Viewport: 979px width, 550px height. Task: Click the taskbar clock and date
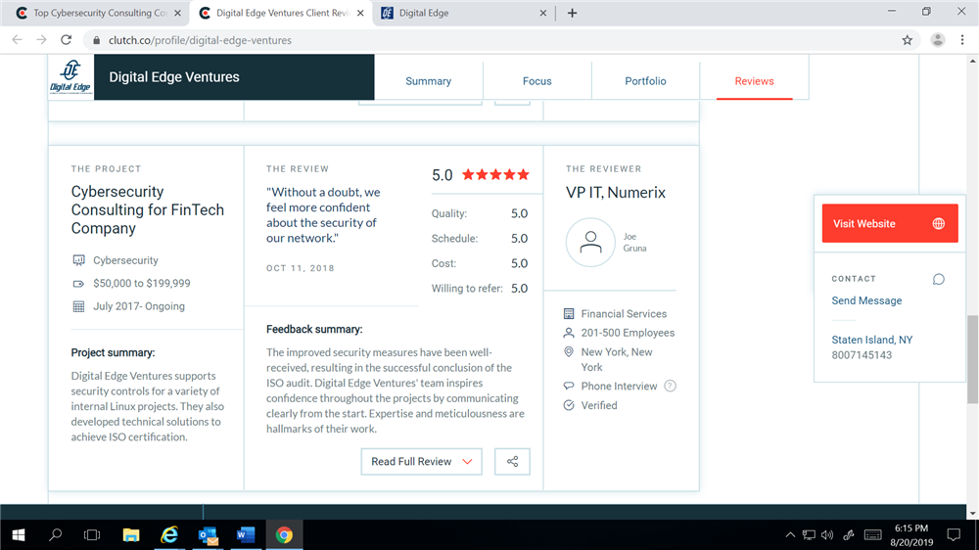[x=911, y=535]
